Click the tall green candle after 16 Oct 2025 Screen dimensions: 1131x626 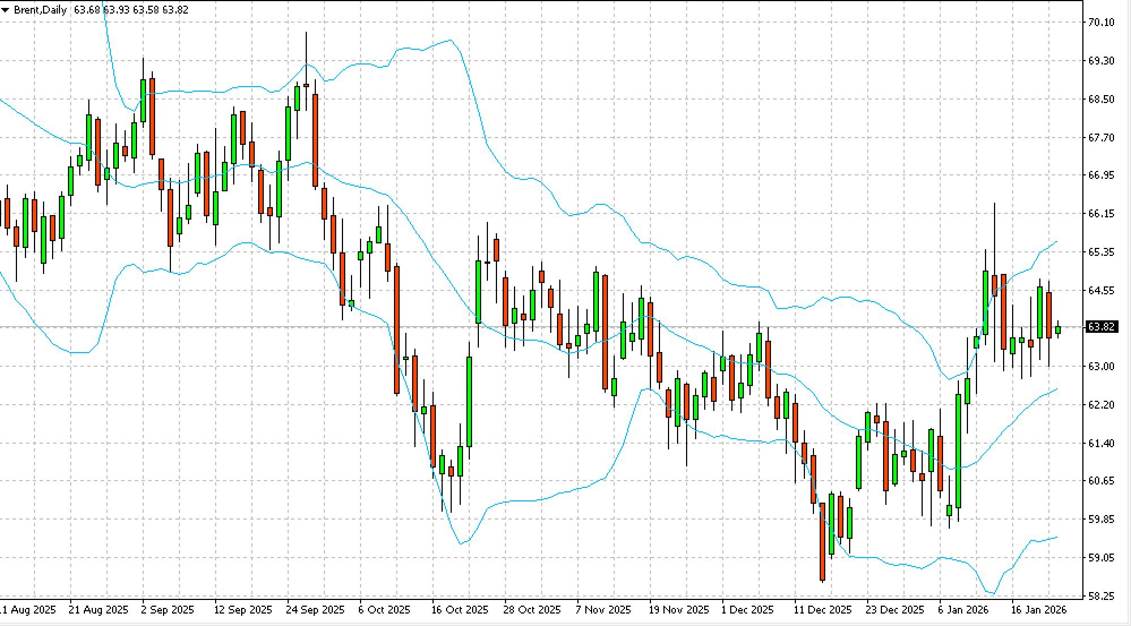[x=469, y=402]
